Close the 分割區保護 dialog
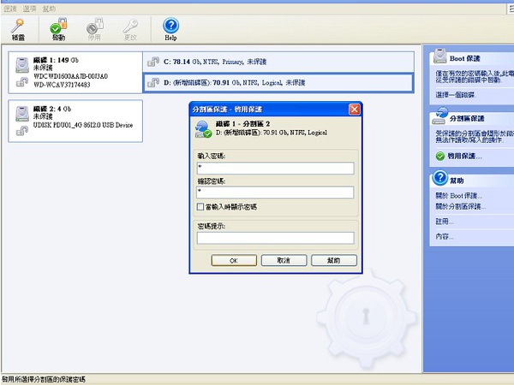This screenshot has height=385, width=514. [354, 109]
